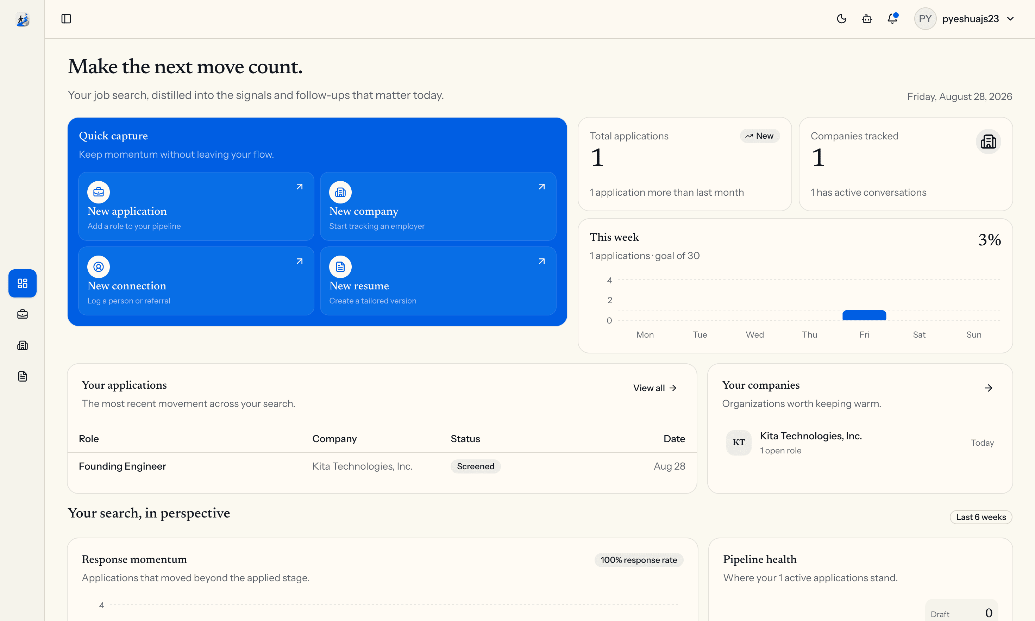Click the Companies tracked building icon
The image size is (1035, 621).
tap(988, 142)
